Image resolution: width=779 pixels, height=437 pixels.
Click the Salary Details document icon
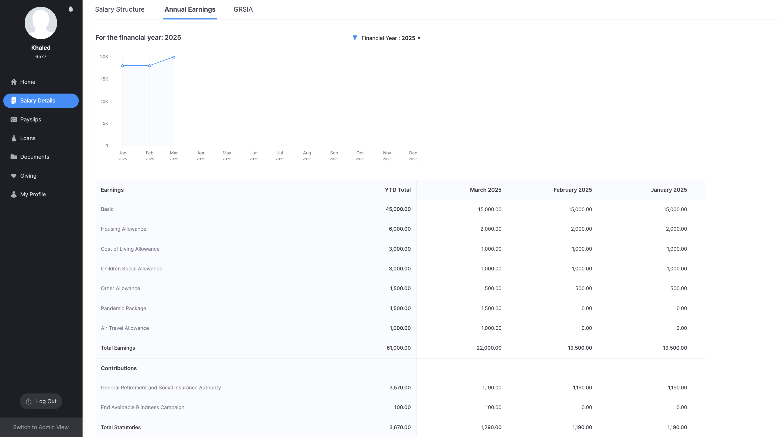pos(14,101)
